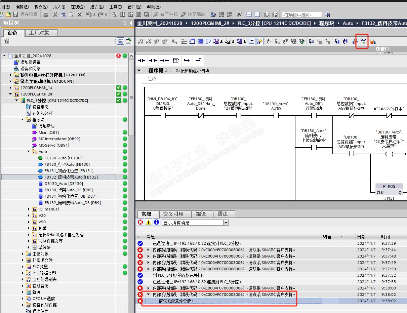
Task: Open the 显示所有消息 message filter dropdown
Action: [x=226, y=223]
